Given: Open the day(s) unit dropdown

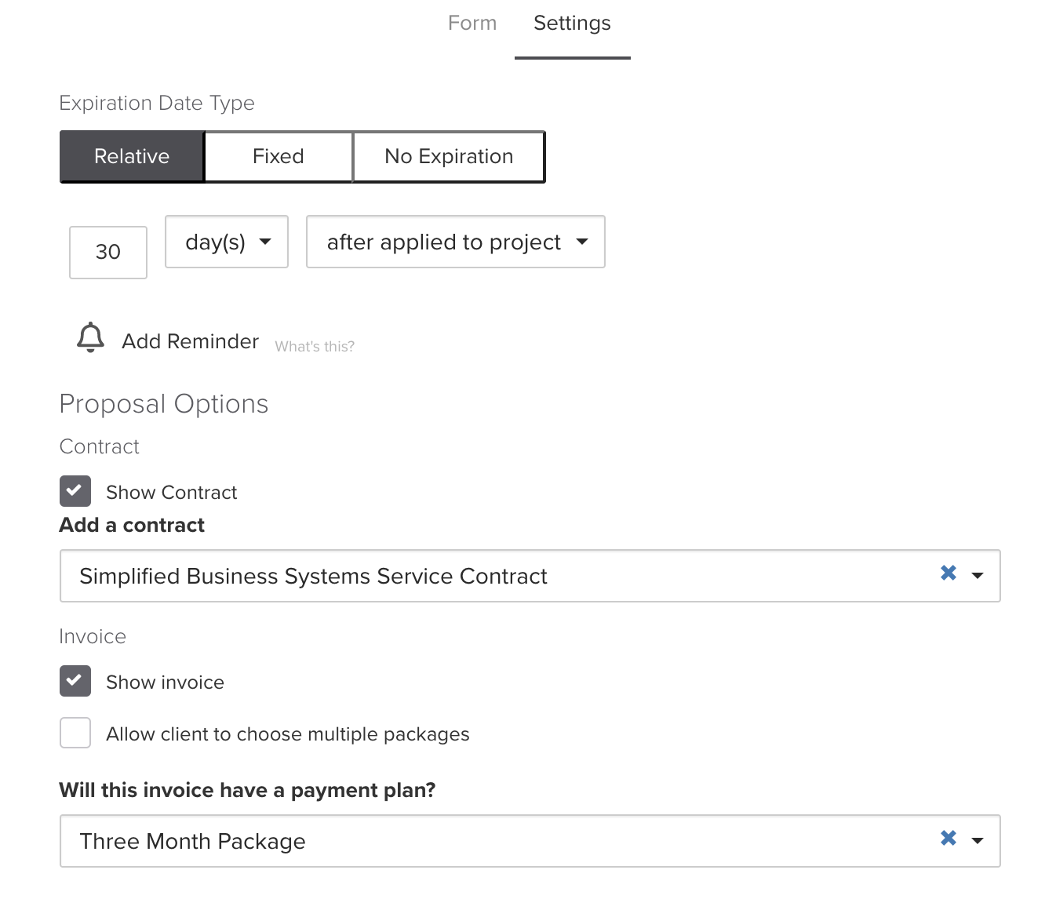Looking at the screenshot, I should click(227, 242).
